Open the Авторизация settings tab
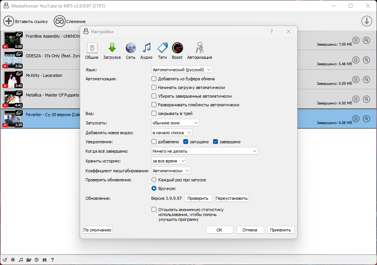This screenshot has height=265, width=377. pos(199,51)
